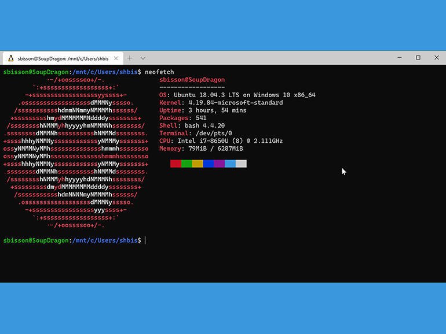Click the purple neofetch color block
Screen dimensions: 446x334
(x=220, y=164)
